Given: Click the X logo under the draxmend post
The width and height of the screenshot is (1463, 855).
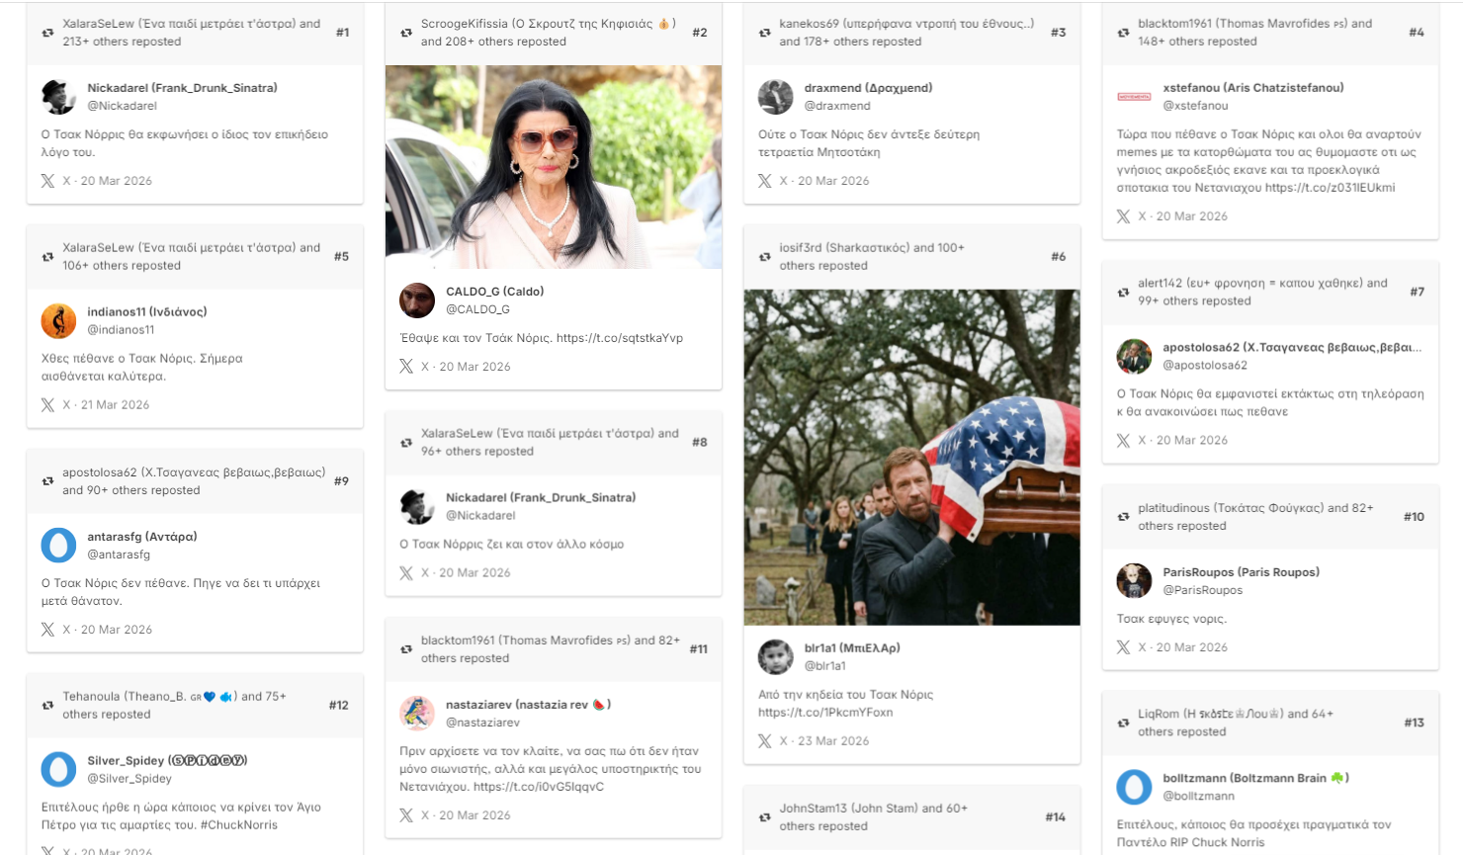Looking at the screenshot, I should tap(765, 181).
